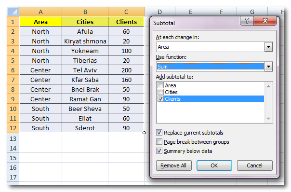Click the 200 clients cell
The width and height of the screenshot is (291, 192).
[x=126, y=70]
